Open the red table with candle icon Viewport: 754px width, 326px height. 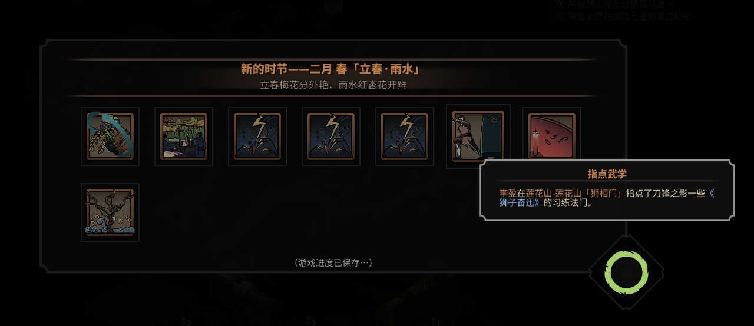[x=552, y=137]
